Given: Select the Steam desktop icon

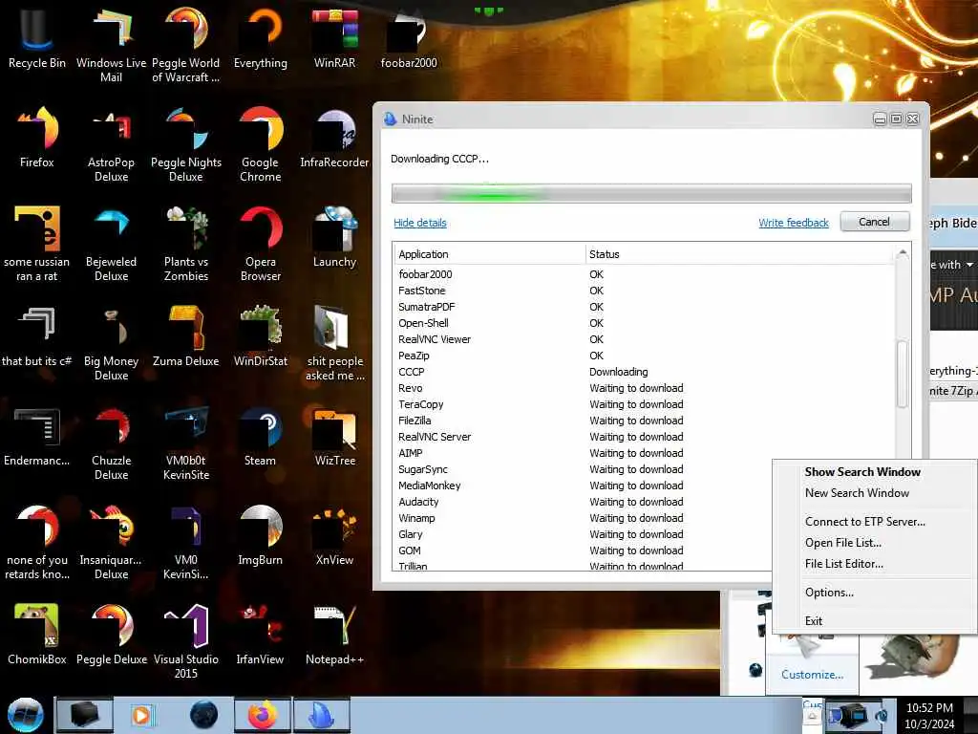Looking at the screenshot, I should 261,436.
